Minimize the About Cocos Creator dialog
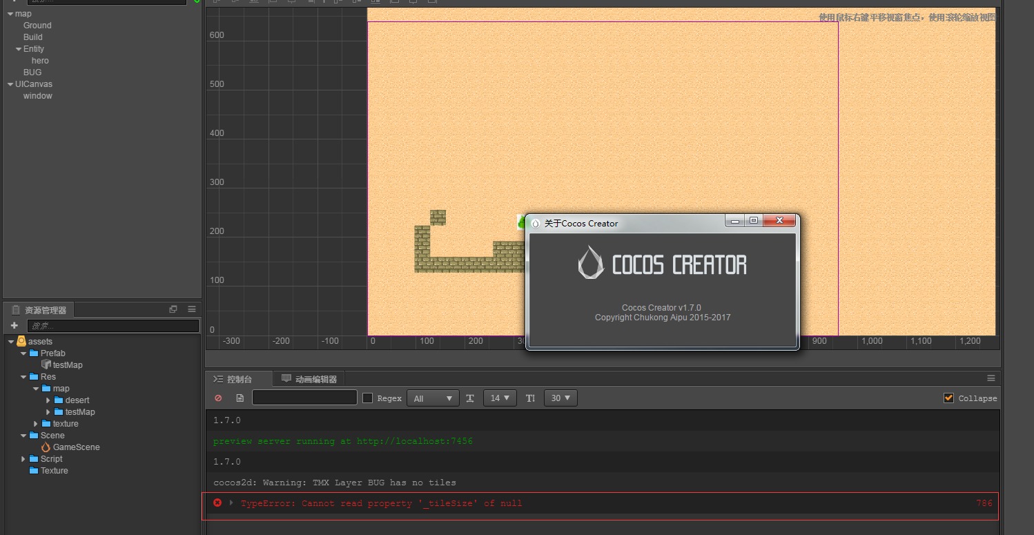Screen dimensions: 1034x535 [735, 221]
